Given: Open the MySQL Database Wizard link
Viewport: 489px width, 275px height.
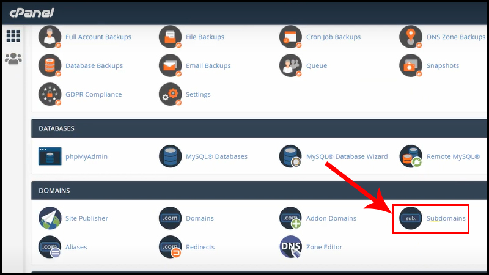Looking at the screenshot, I should tap(347, 156).
